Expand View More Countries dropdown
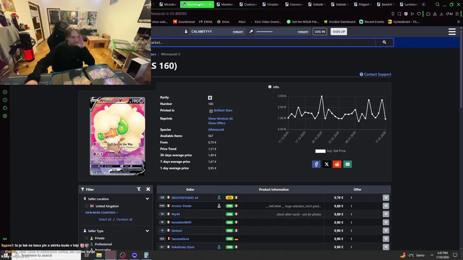Viewport: 463px width, 260px height. coord(102,213)
